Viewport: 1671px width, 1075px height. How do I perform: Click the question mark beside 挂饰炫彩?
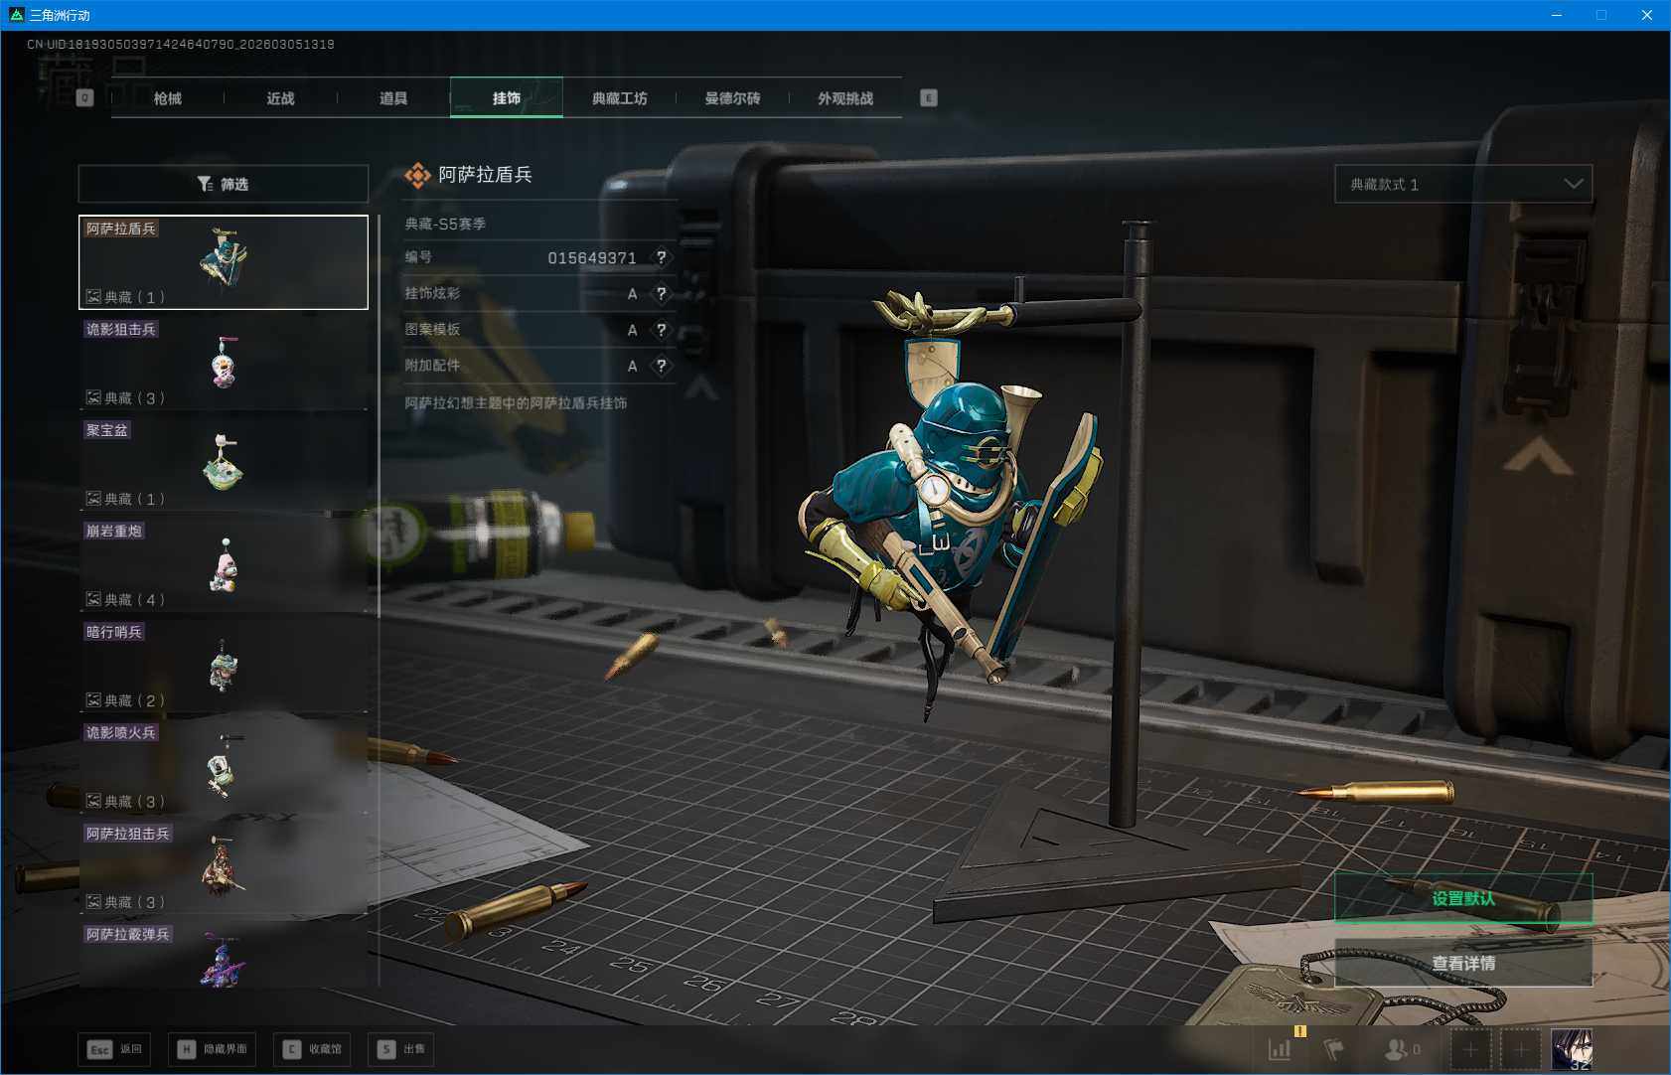pyautogui.click(x=662, y=294)
